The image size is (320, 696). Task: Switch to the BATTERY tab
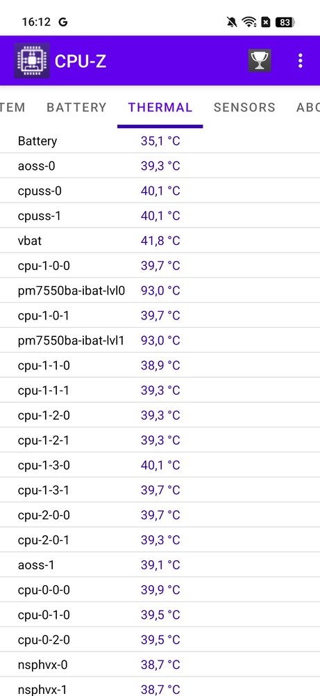[76, 107]
